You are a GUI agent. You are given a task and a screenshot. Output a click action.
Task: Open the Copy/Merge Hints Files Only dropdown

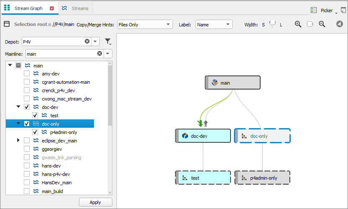(145, 25)
